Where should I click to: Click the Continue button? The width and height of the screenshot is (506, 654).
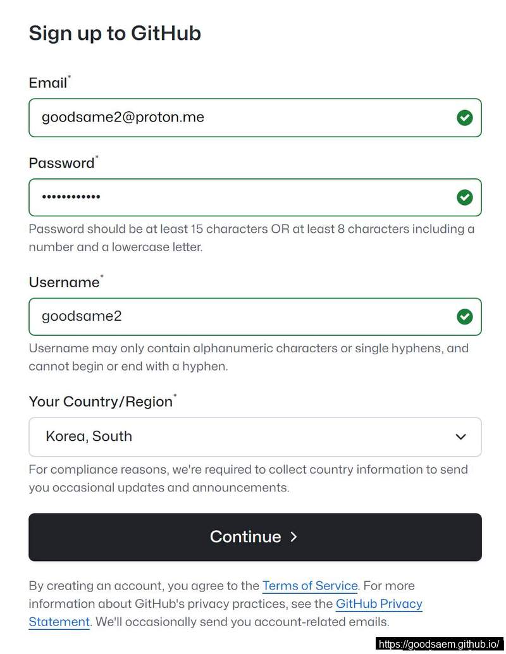(255, 537)
